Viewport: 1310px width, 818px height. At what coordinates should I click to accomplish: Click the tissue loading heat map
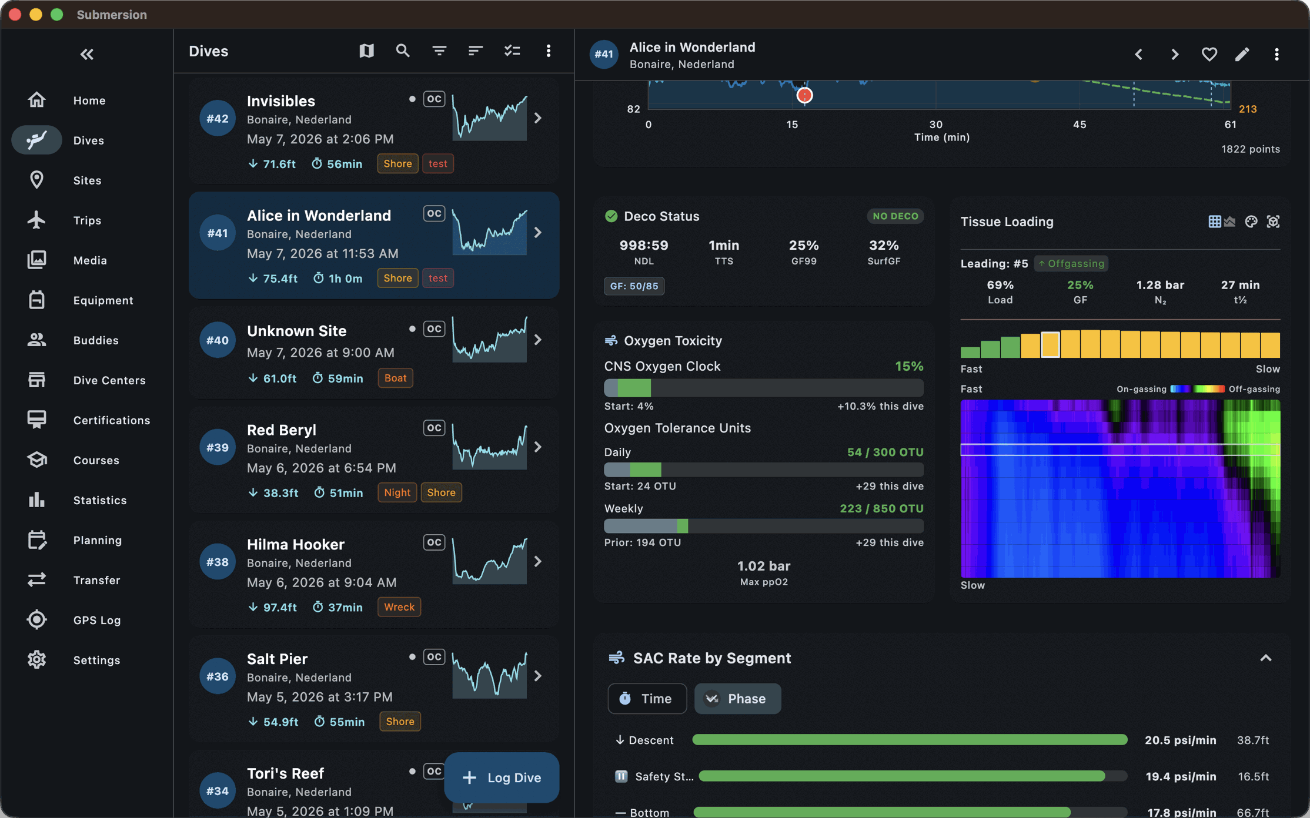(1120, 488)
